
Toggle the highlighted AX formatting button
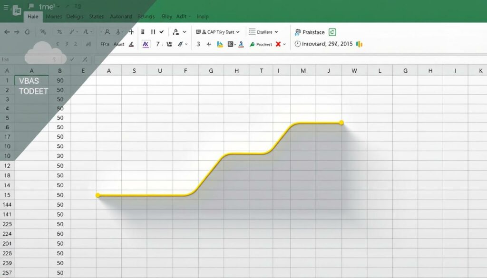tap(146, 44)
